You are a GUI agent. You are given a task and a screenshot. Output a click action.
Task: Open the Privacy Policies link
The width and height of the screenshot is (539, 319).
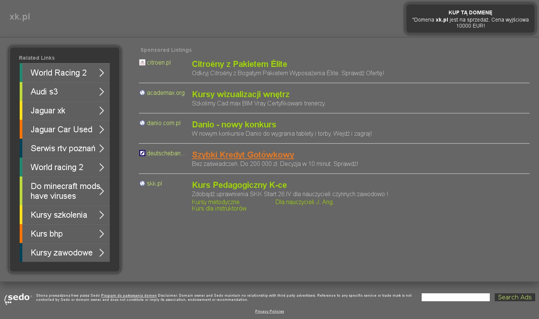(269, 311)
